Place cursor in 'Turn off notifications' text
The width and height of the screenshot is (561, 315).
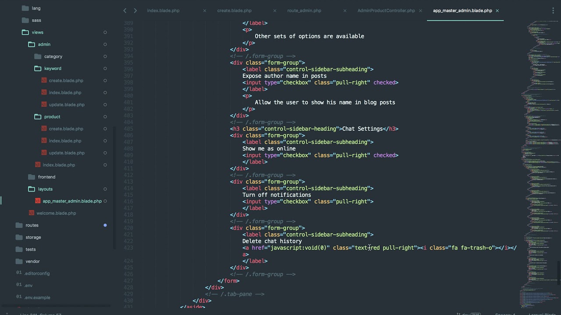(277, 195)
